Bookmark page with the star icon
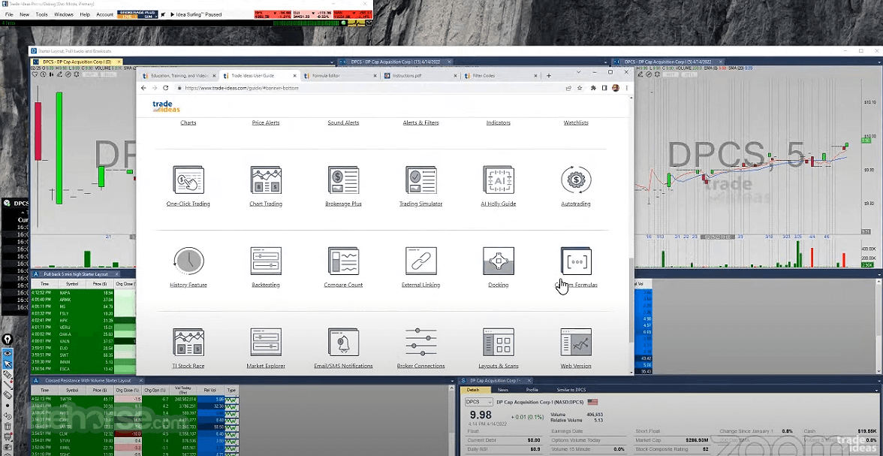 point(580,88)
